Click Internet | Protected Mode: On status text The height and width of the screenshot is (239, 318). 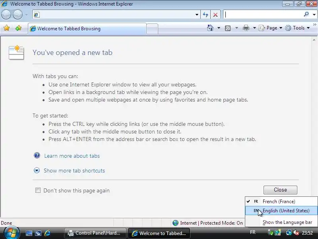(211, 223)
